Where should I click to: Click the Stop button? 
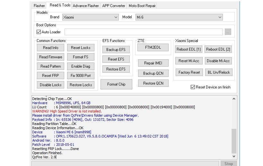pos(229,163)
